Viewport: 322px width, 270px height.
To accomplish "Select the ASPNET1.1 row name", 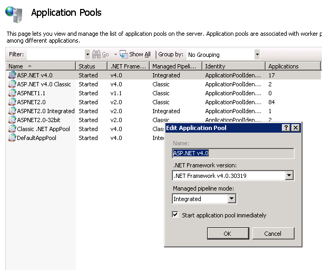I will coord(31,93).
